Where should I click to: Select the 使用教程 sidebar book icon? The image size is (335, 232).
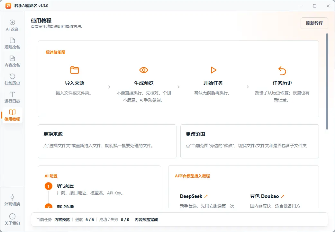tap(12, 112)
